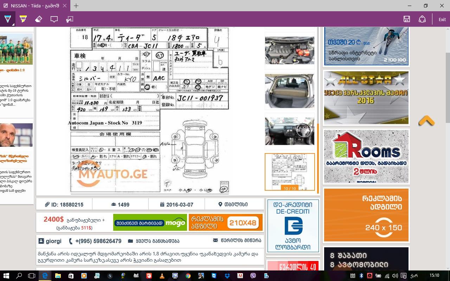Select the Eraser tool
The width and height of the screenshot is (450, 281).
click(39, 19)
